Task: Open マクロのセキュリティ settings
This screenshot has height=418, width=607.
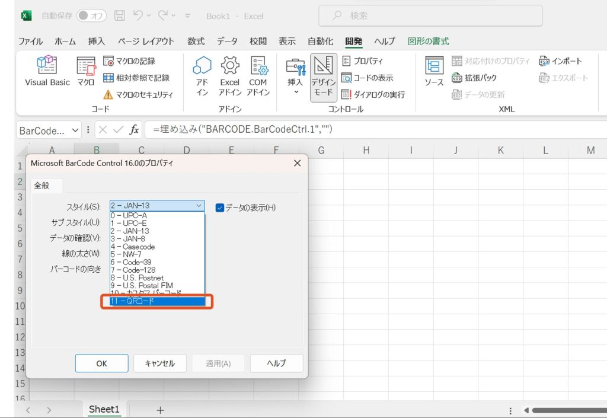Action: [x=138, y=94]
